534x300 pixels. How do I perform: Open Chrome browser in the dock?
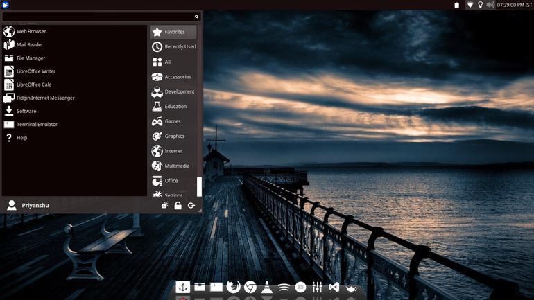(x=250, y=287)
